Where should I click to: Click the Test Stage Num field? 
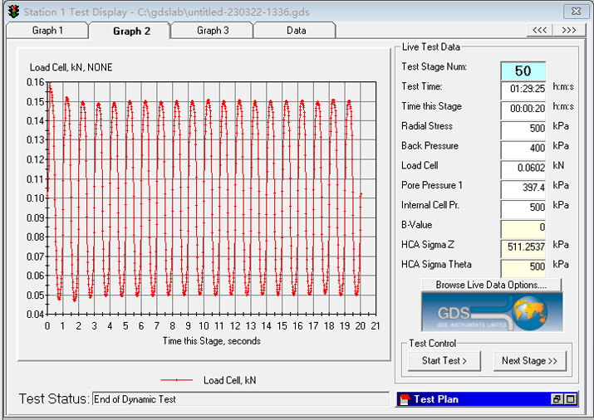pos(522,71)
